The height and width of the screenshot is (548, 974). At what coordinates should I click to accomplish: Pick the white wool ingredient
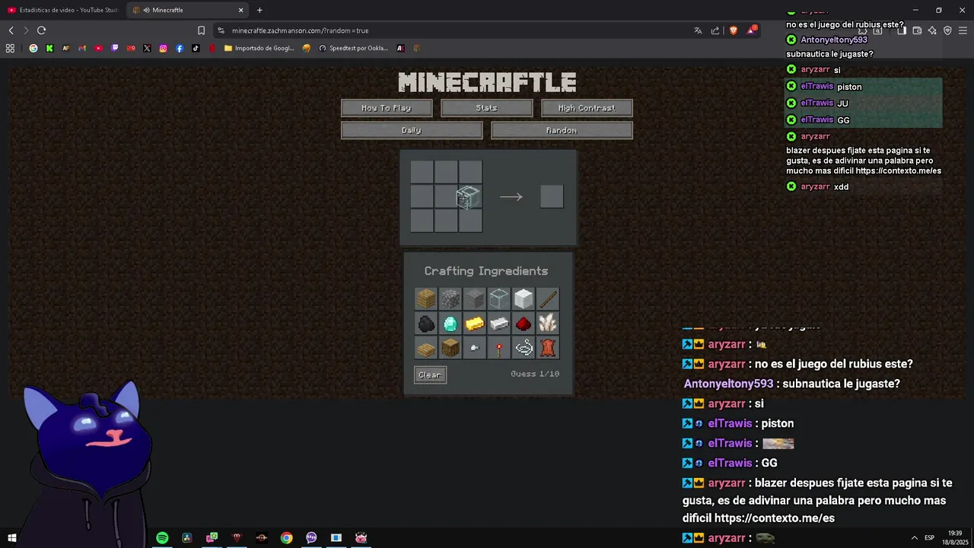pyautogui.click(x=524, y=299)
